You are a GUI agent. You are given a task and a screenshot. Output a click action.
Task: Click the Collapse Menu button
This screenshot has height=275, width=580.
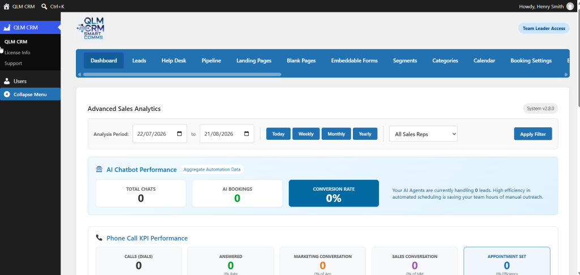31,94
